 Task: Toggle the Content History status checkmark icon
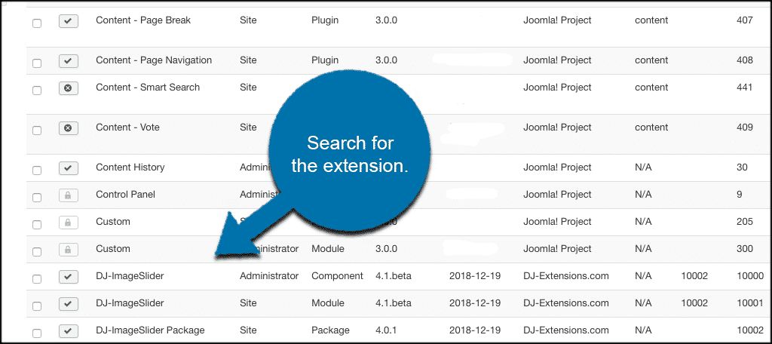[x=69, y=168]
